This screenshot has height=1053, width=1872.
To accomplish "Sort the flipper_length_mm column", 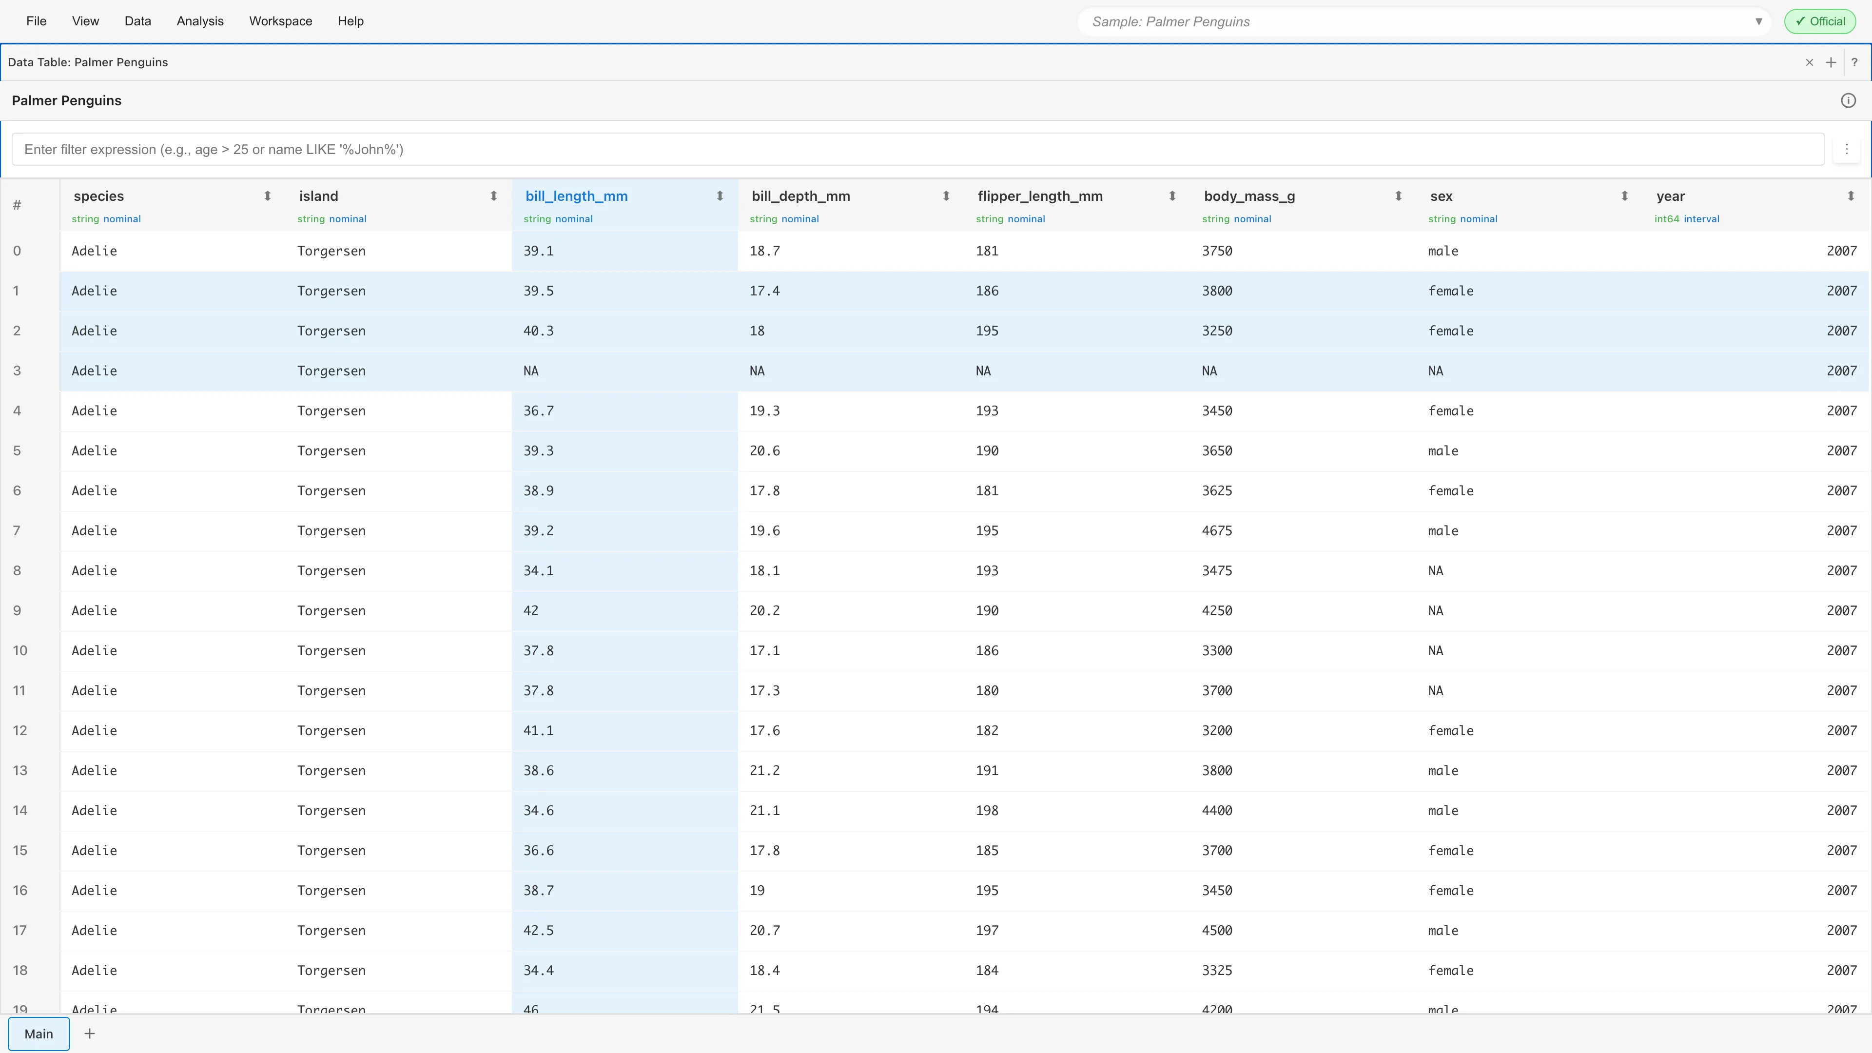I will click(1172, 196).
